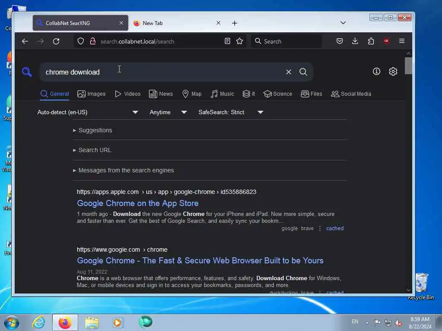Click the page vertical scrollbar thumb
The width and height of the screenshot is (442, 331).
(408, 66)
